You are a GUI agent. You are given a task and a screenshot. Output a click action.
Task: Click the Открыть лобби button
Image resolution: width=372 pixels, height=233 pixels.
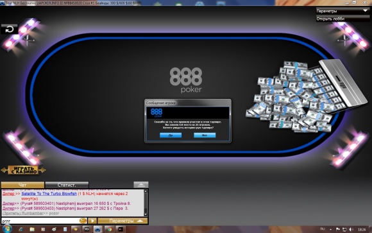[x=342, y=19]
